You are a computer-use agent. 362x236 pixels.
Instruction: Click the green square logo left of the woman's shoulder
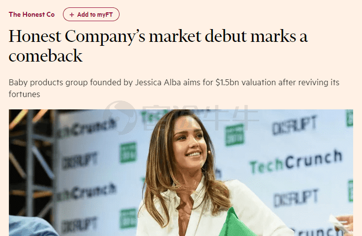[x=128, y=218]
